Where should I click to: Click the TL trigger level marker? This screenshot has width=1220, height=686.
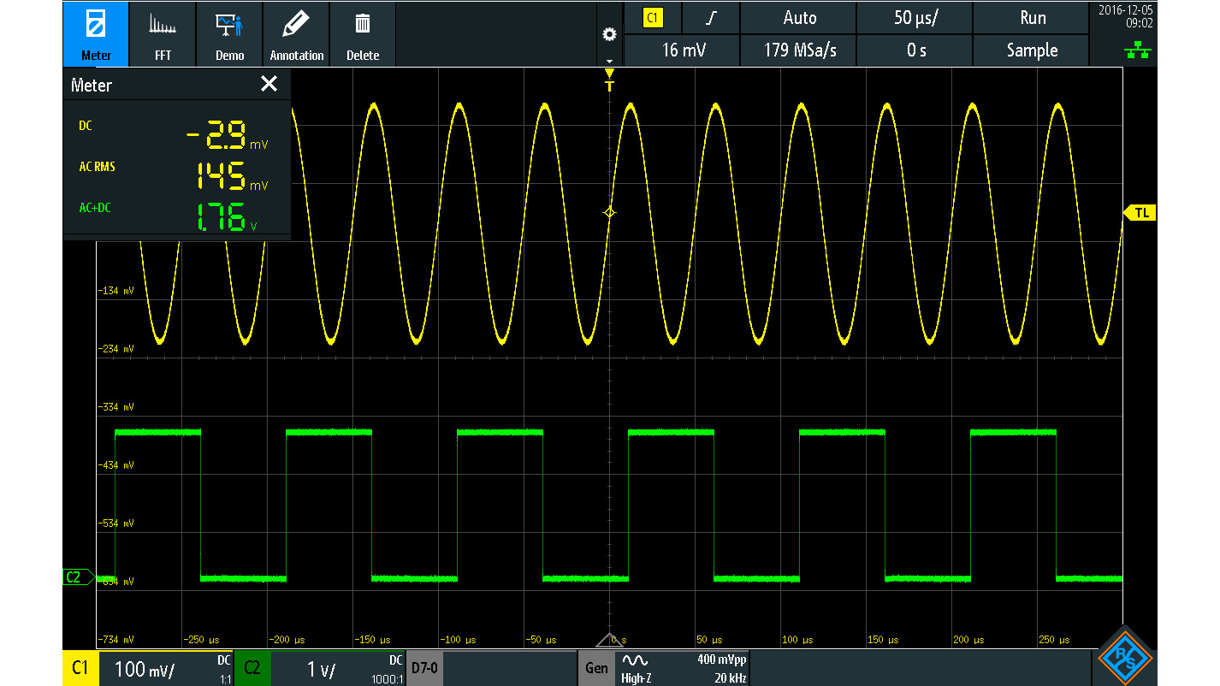click(1140, 213)
